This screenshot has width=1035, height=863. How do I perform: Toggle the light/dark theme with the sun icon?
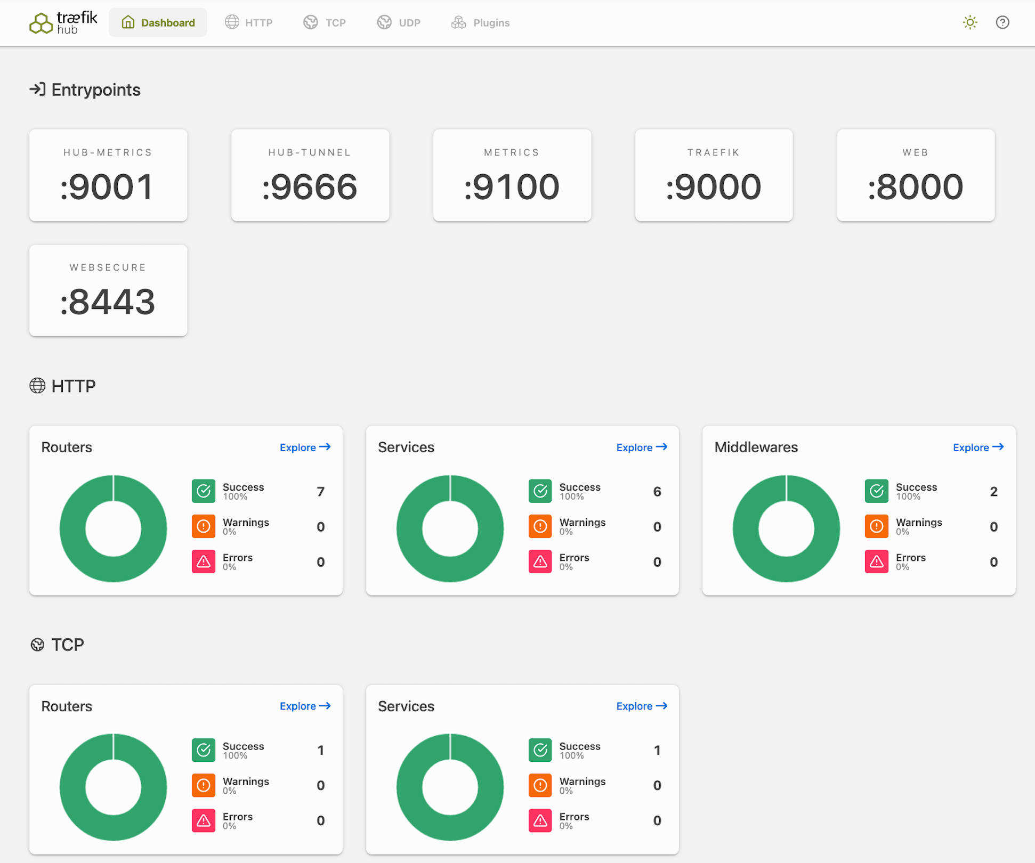(x=970, y=22)
